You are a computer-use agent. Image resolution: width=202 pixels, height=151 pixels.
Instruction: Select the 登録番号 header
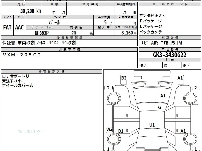coord(90,4)
